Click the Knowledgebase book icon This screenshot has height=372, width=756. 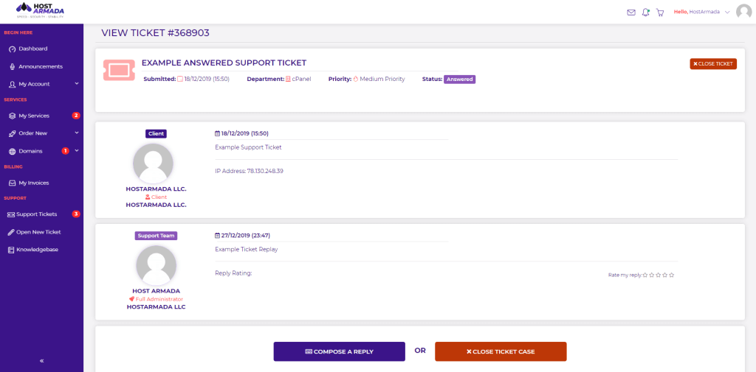coord(10,250)
